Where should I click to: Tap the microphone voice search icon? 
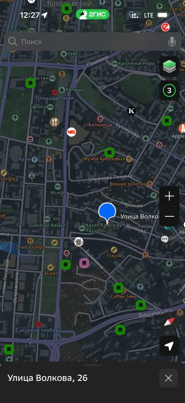click(172, 42)
